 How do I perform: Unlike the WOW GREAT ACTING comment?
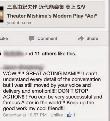point(57,115)
